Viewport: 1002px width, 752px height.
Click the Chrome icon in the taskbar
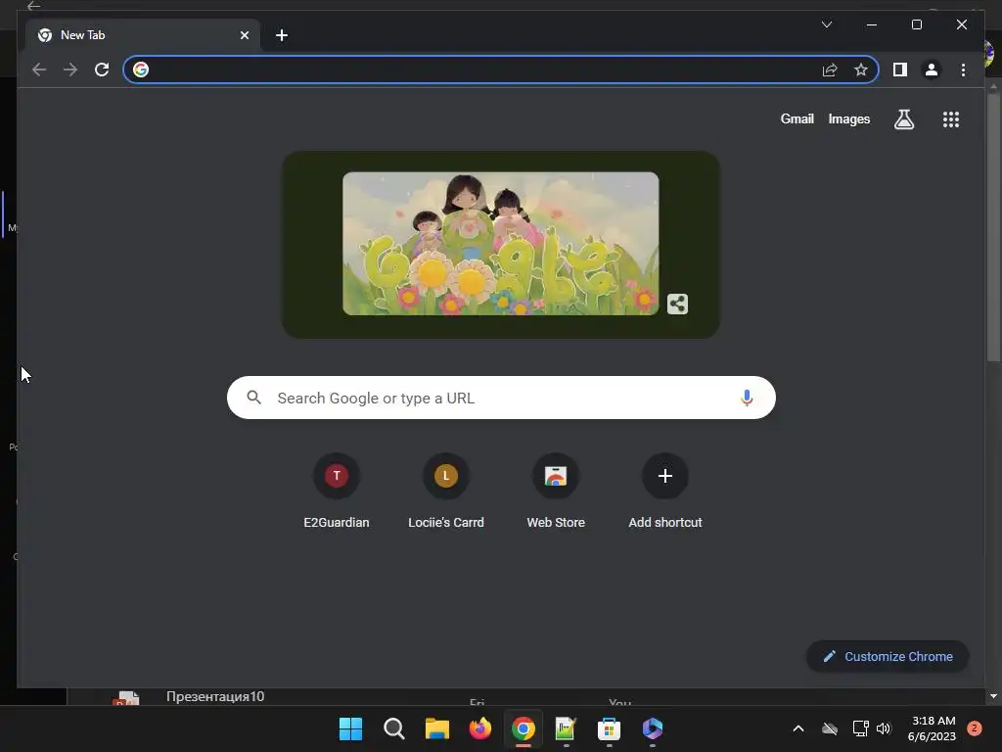coord(523,728)
